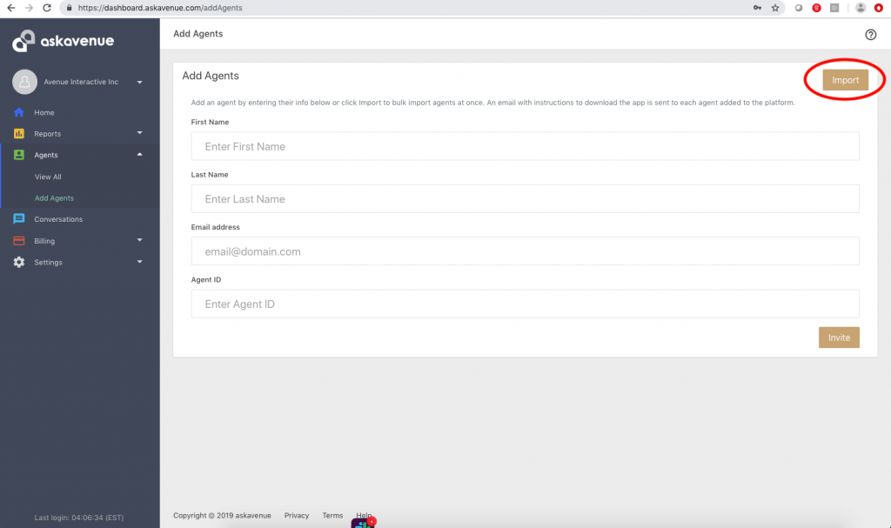Open the Billing menu item
The image size is (891, 528).
pos(44,241)
